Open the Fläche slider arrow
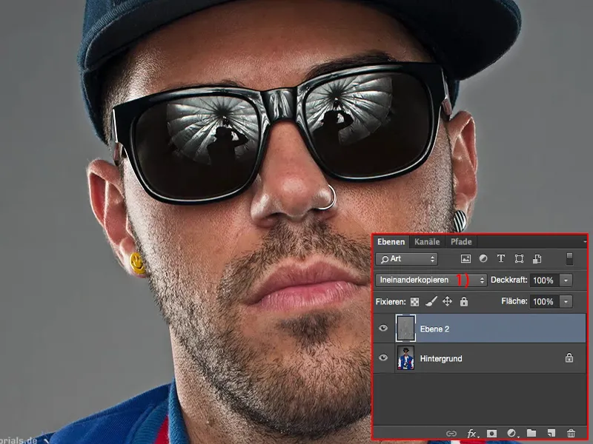The image size is (593, 444). 566,302
